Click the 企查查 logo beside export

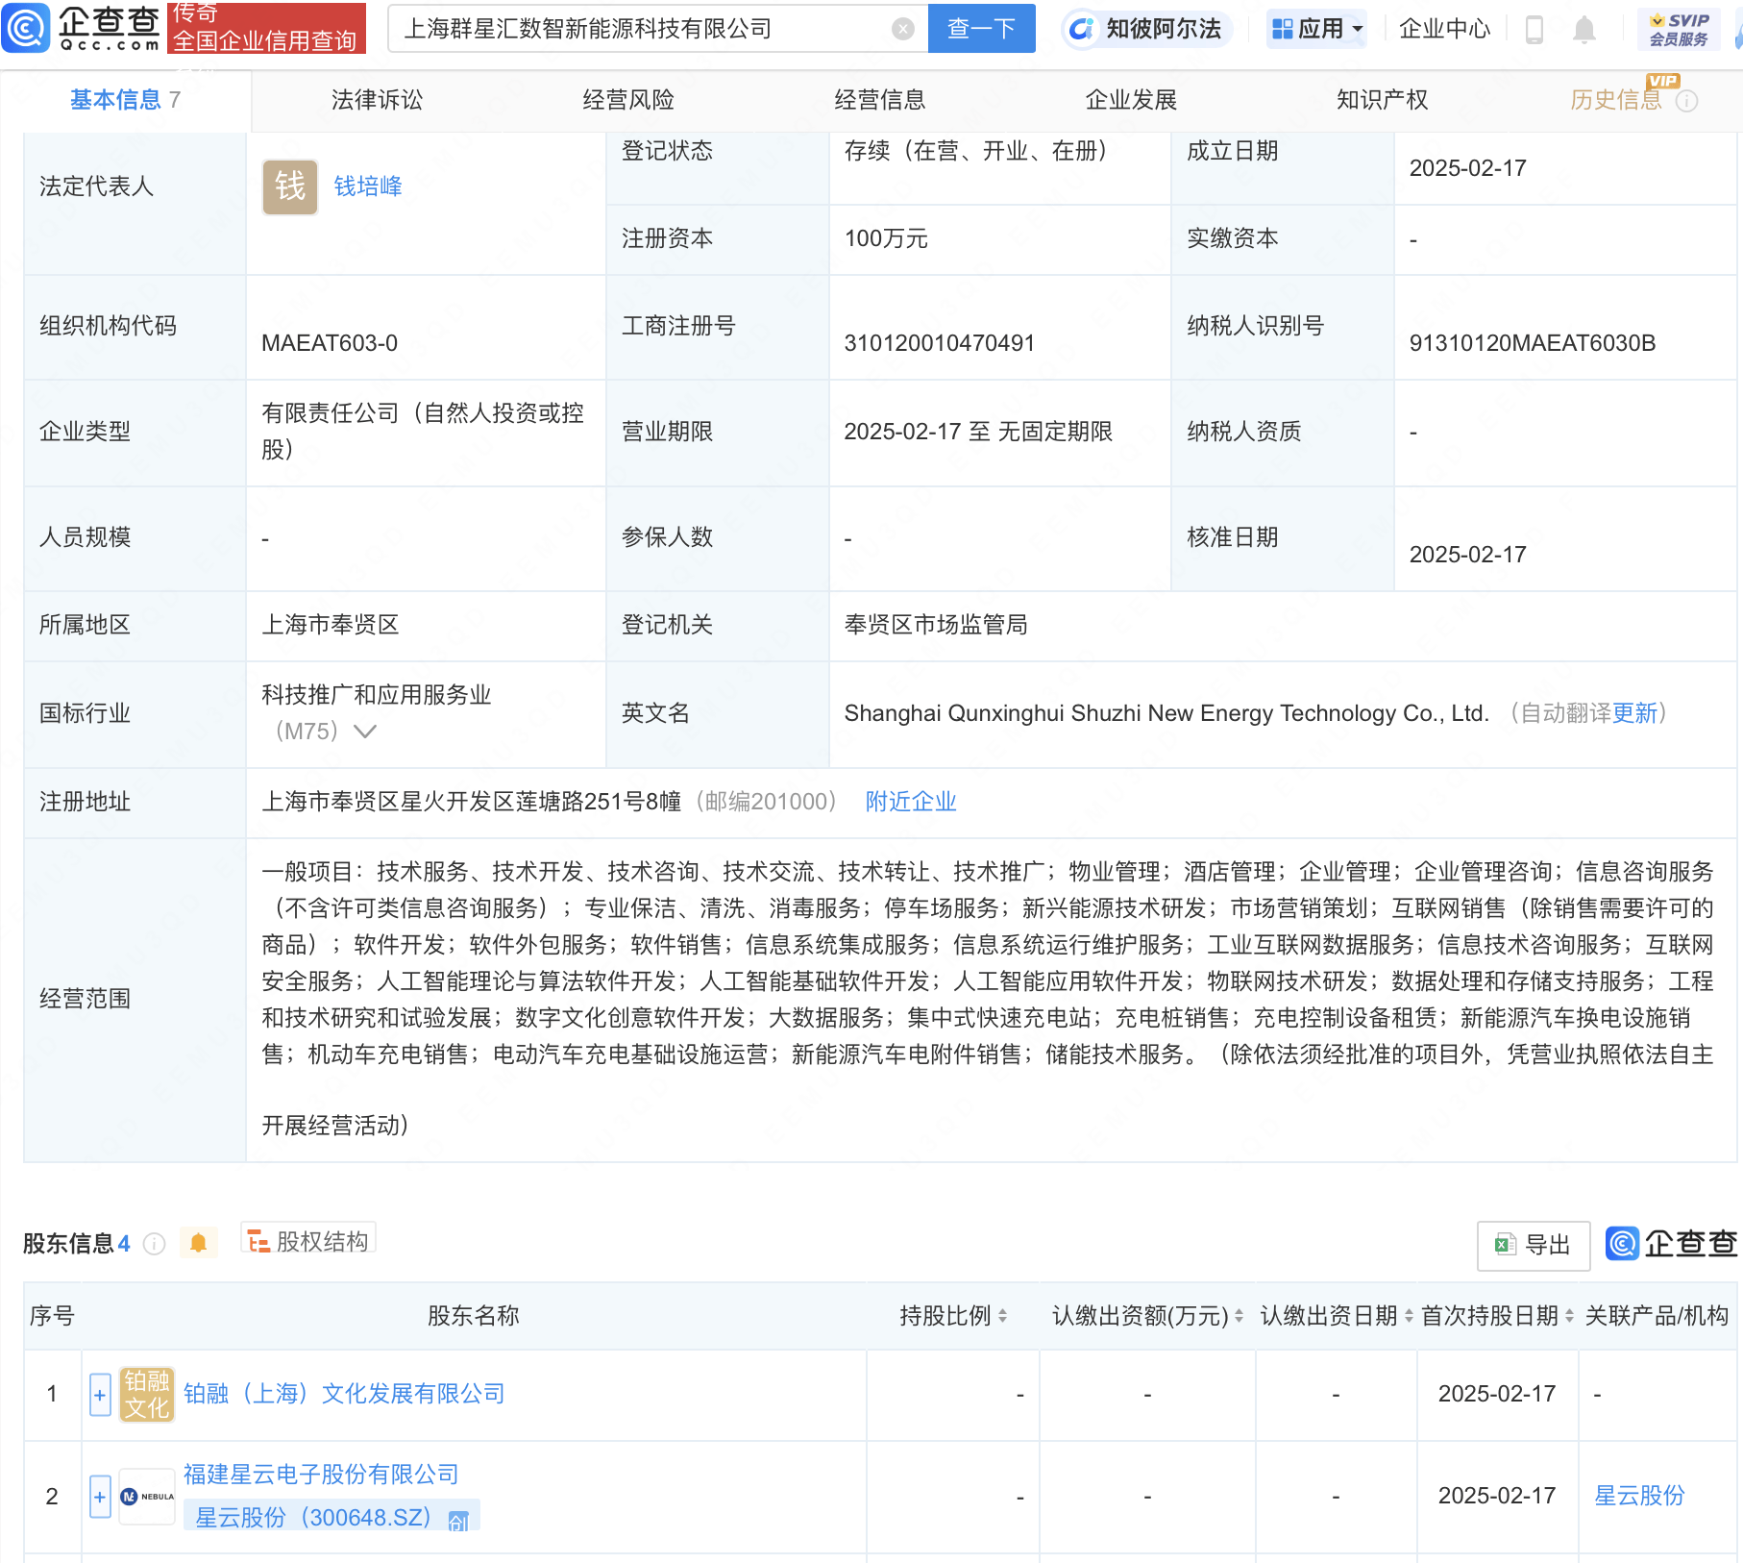(x=1672, y=1243)
